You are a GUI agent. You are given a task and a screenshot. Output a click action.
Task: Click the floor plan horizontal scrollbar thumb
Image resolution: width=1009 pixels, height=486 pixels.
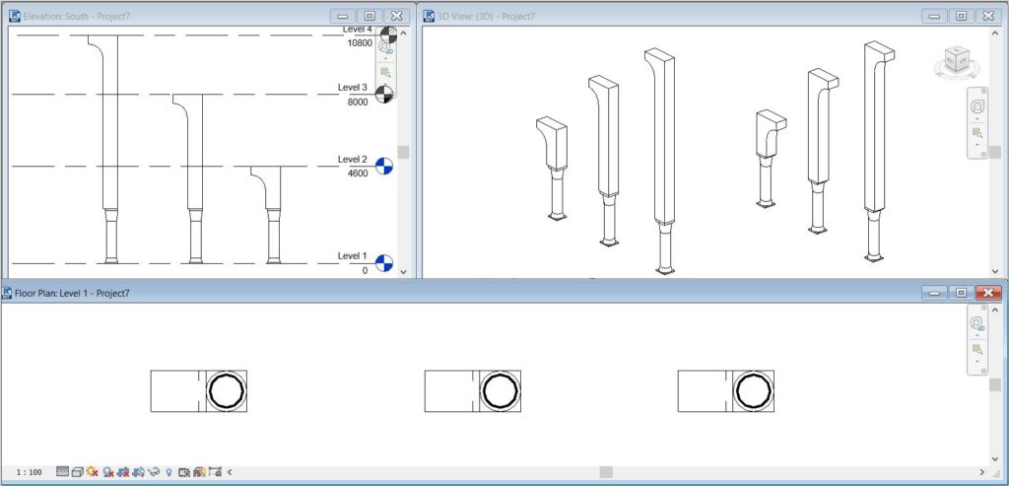(x=606, y=472)
